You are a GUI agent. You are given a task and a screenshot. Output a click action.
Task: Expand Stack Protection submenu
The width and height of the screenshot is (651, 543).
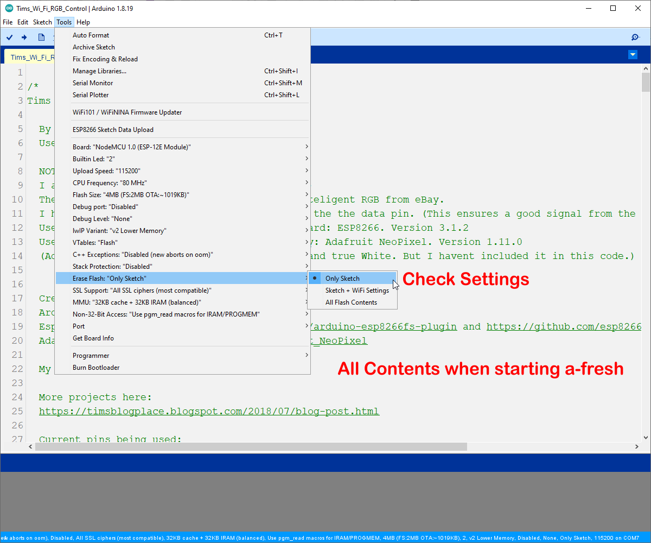tap(183, 267)
